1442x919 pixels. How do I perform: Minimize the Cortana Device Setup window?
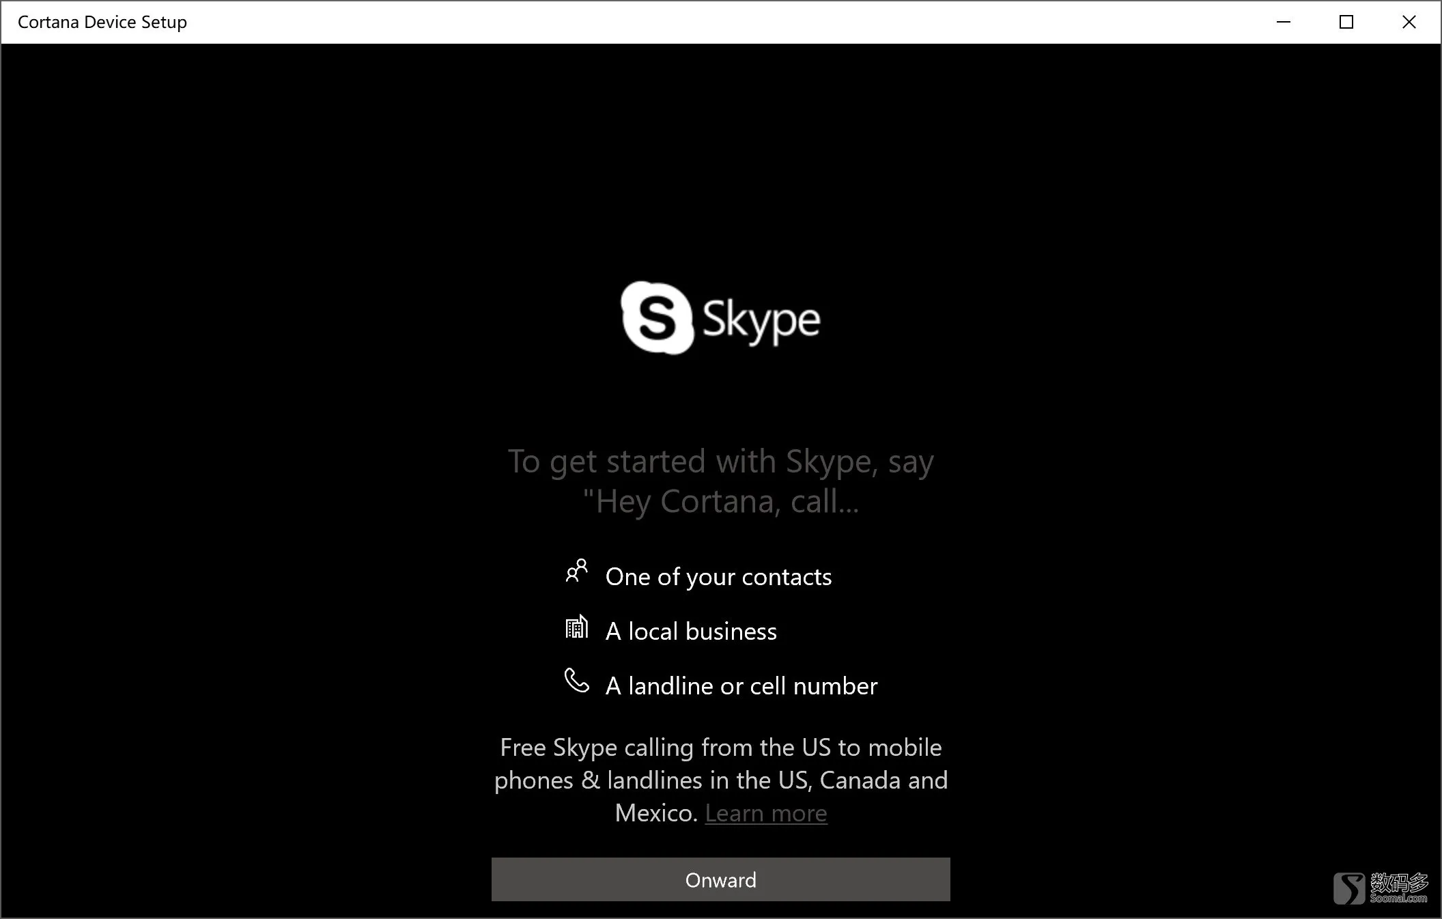click(x=1284, y=22)
